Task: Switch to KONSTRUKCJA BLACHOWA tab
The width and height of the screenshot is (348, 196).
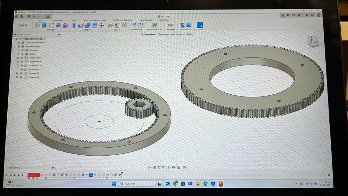Action: point(95,21)
